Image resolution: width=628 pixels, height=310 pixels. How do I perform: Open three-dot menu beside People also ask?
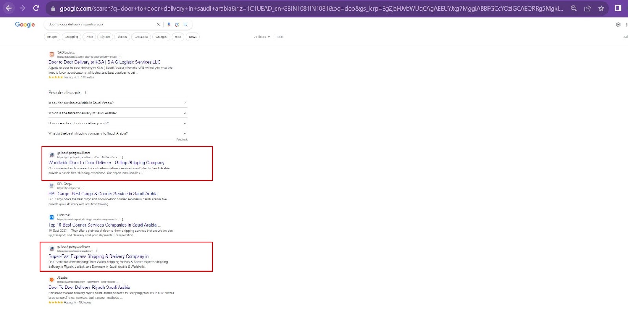click(x=86, y=93)
